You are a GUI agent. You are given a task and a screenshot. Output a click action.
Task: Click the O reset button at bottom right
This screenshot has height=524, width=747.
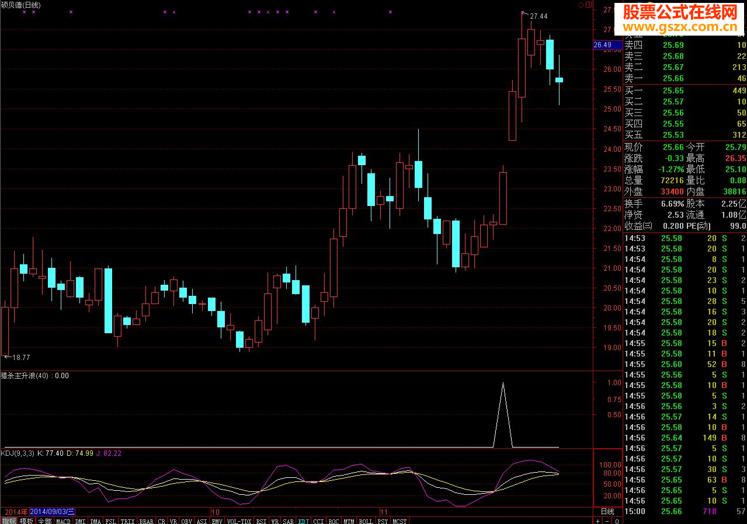point(616,520)
